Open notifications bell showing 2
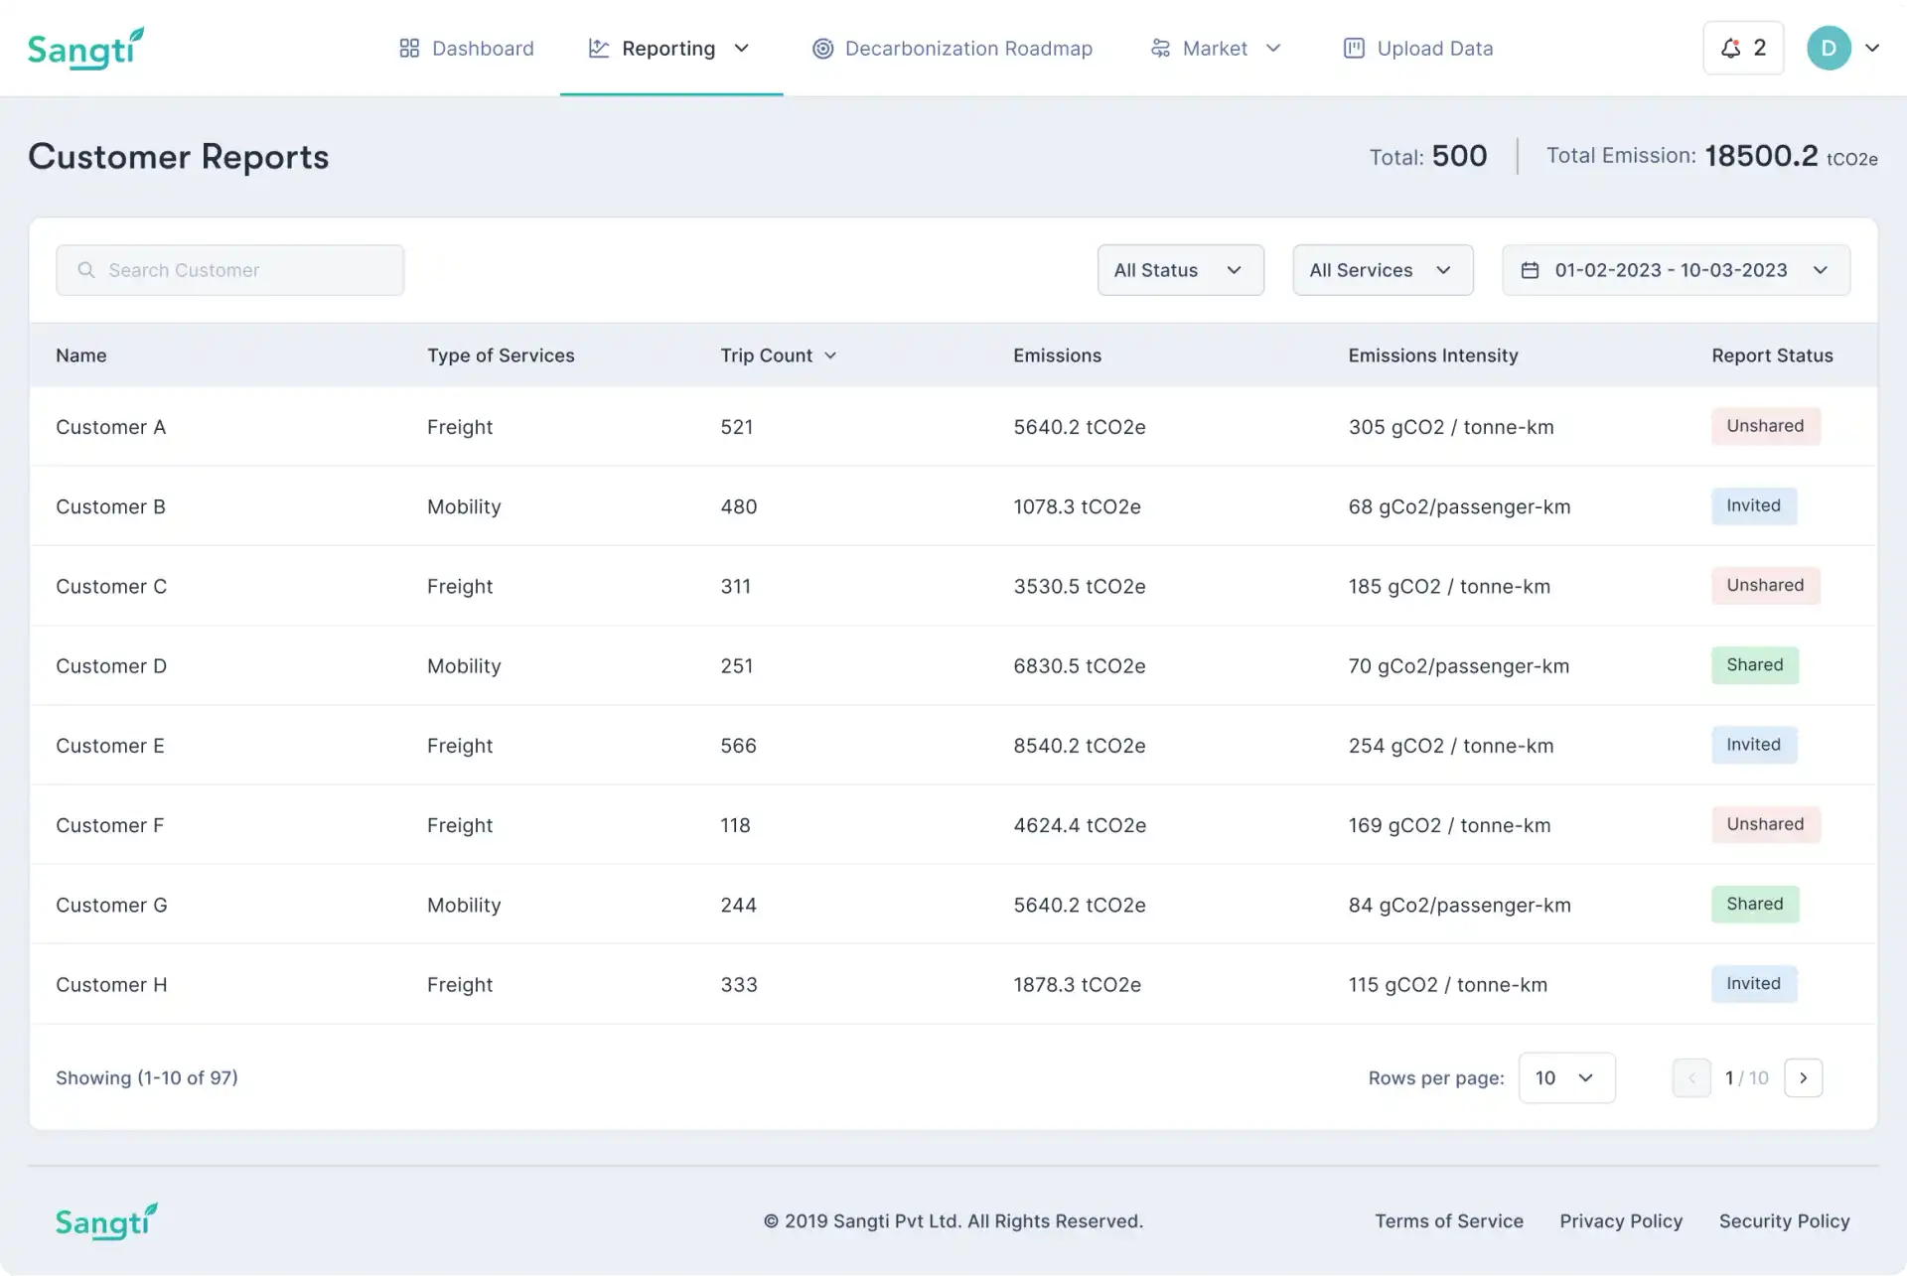The width and height of the screenshot is (1907, 1276). 1743,48
